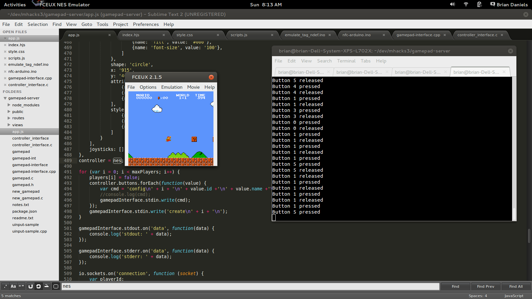Click the Sublime editor vertical scrollbar
Image resolution: width=532 pixels, height=299 pixels.
coord(529,236)
